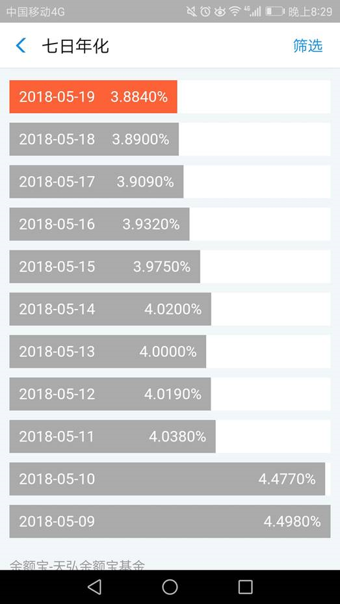The height and width of the screenshot is (604, 340).
Task: Tap the alarm clock status icon
Action: 205,12
